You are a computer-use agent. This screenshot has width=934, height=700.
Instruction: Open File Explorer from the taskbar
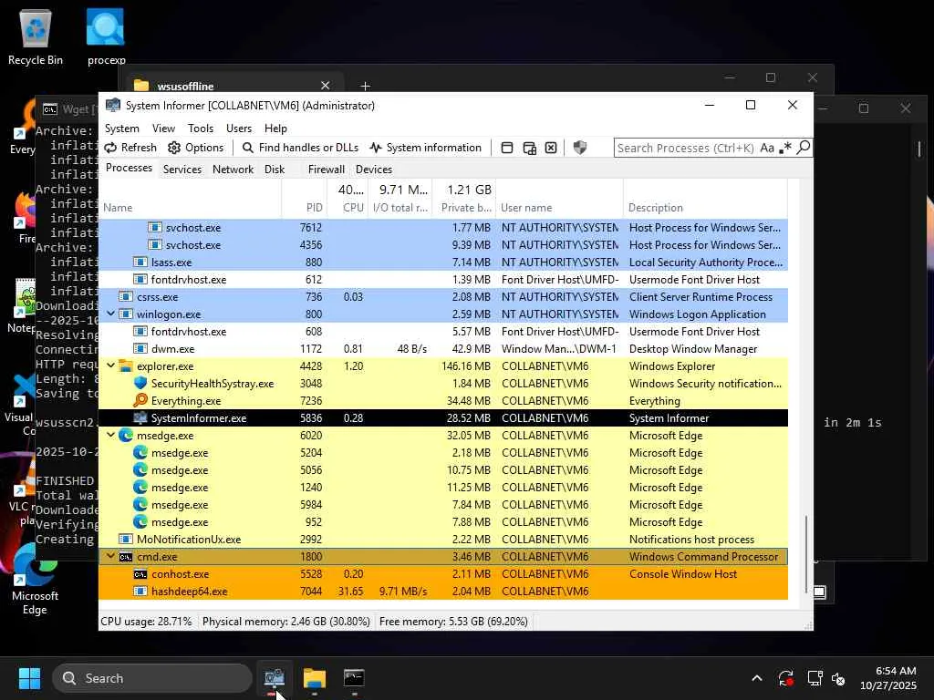315,678
